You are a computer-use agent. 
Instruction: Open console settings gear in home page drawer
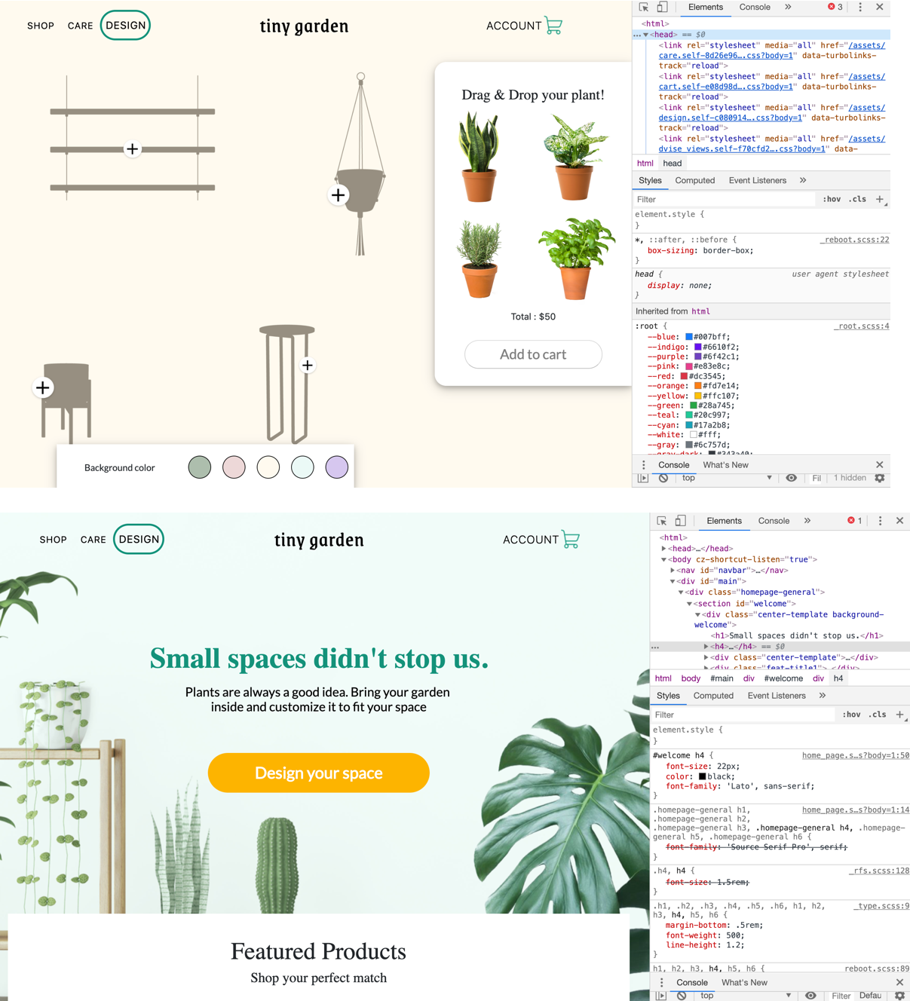[899, 996]
